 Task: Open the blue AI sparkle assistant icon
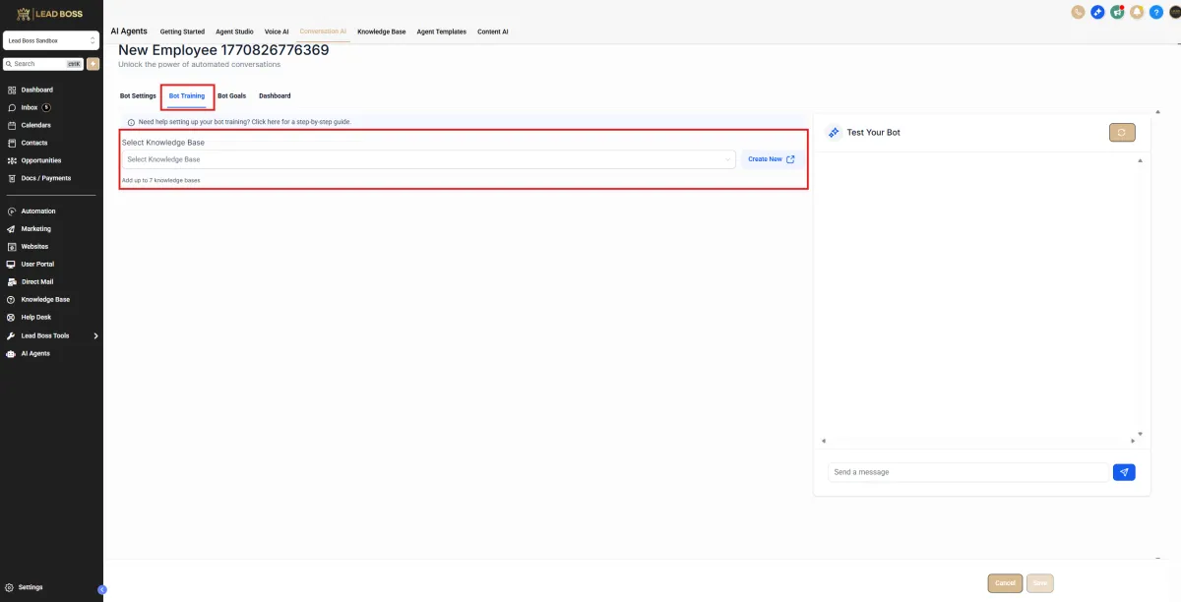(x=1097, y=12)
